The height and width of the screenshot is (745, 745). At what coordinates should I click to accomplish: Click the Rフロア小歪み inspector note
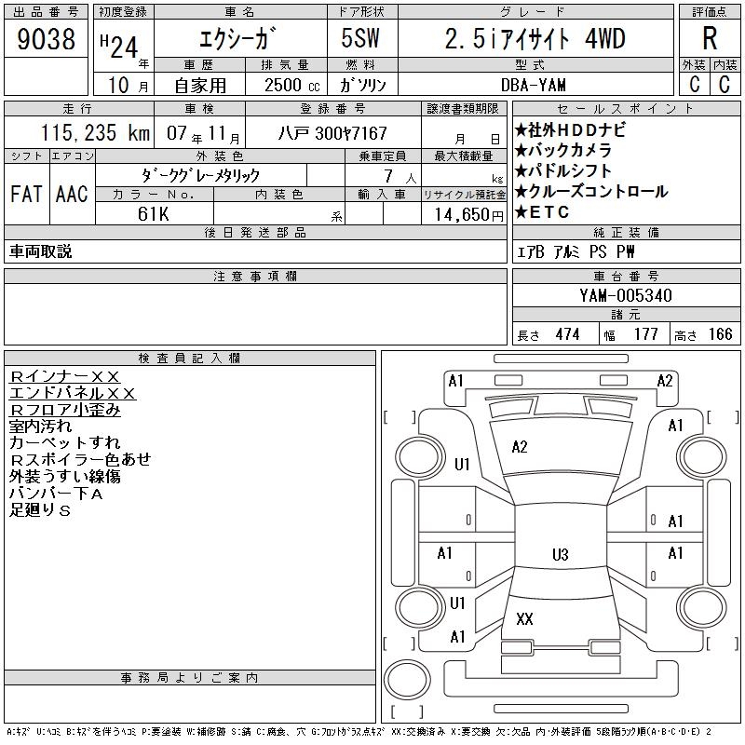tap(65, 410)
